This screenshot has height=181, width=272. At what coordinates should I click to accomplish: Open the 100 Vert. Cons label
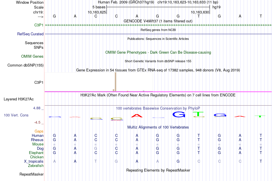16,115
